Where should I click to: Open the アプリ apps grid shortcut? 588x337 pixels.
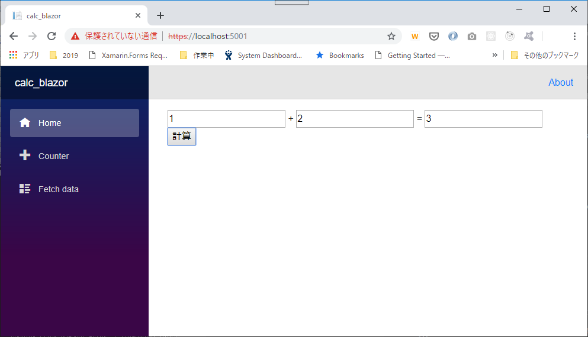tap(24, 56)
